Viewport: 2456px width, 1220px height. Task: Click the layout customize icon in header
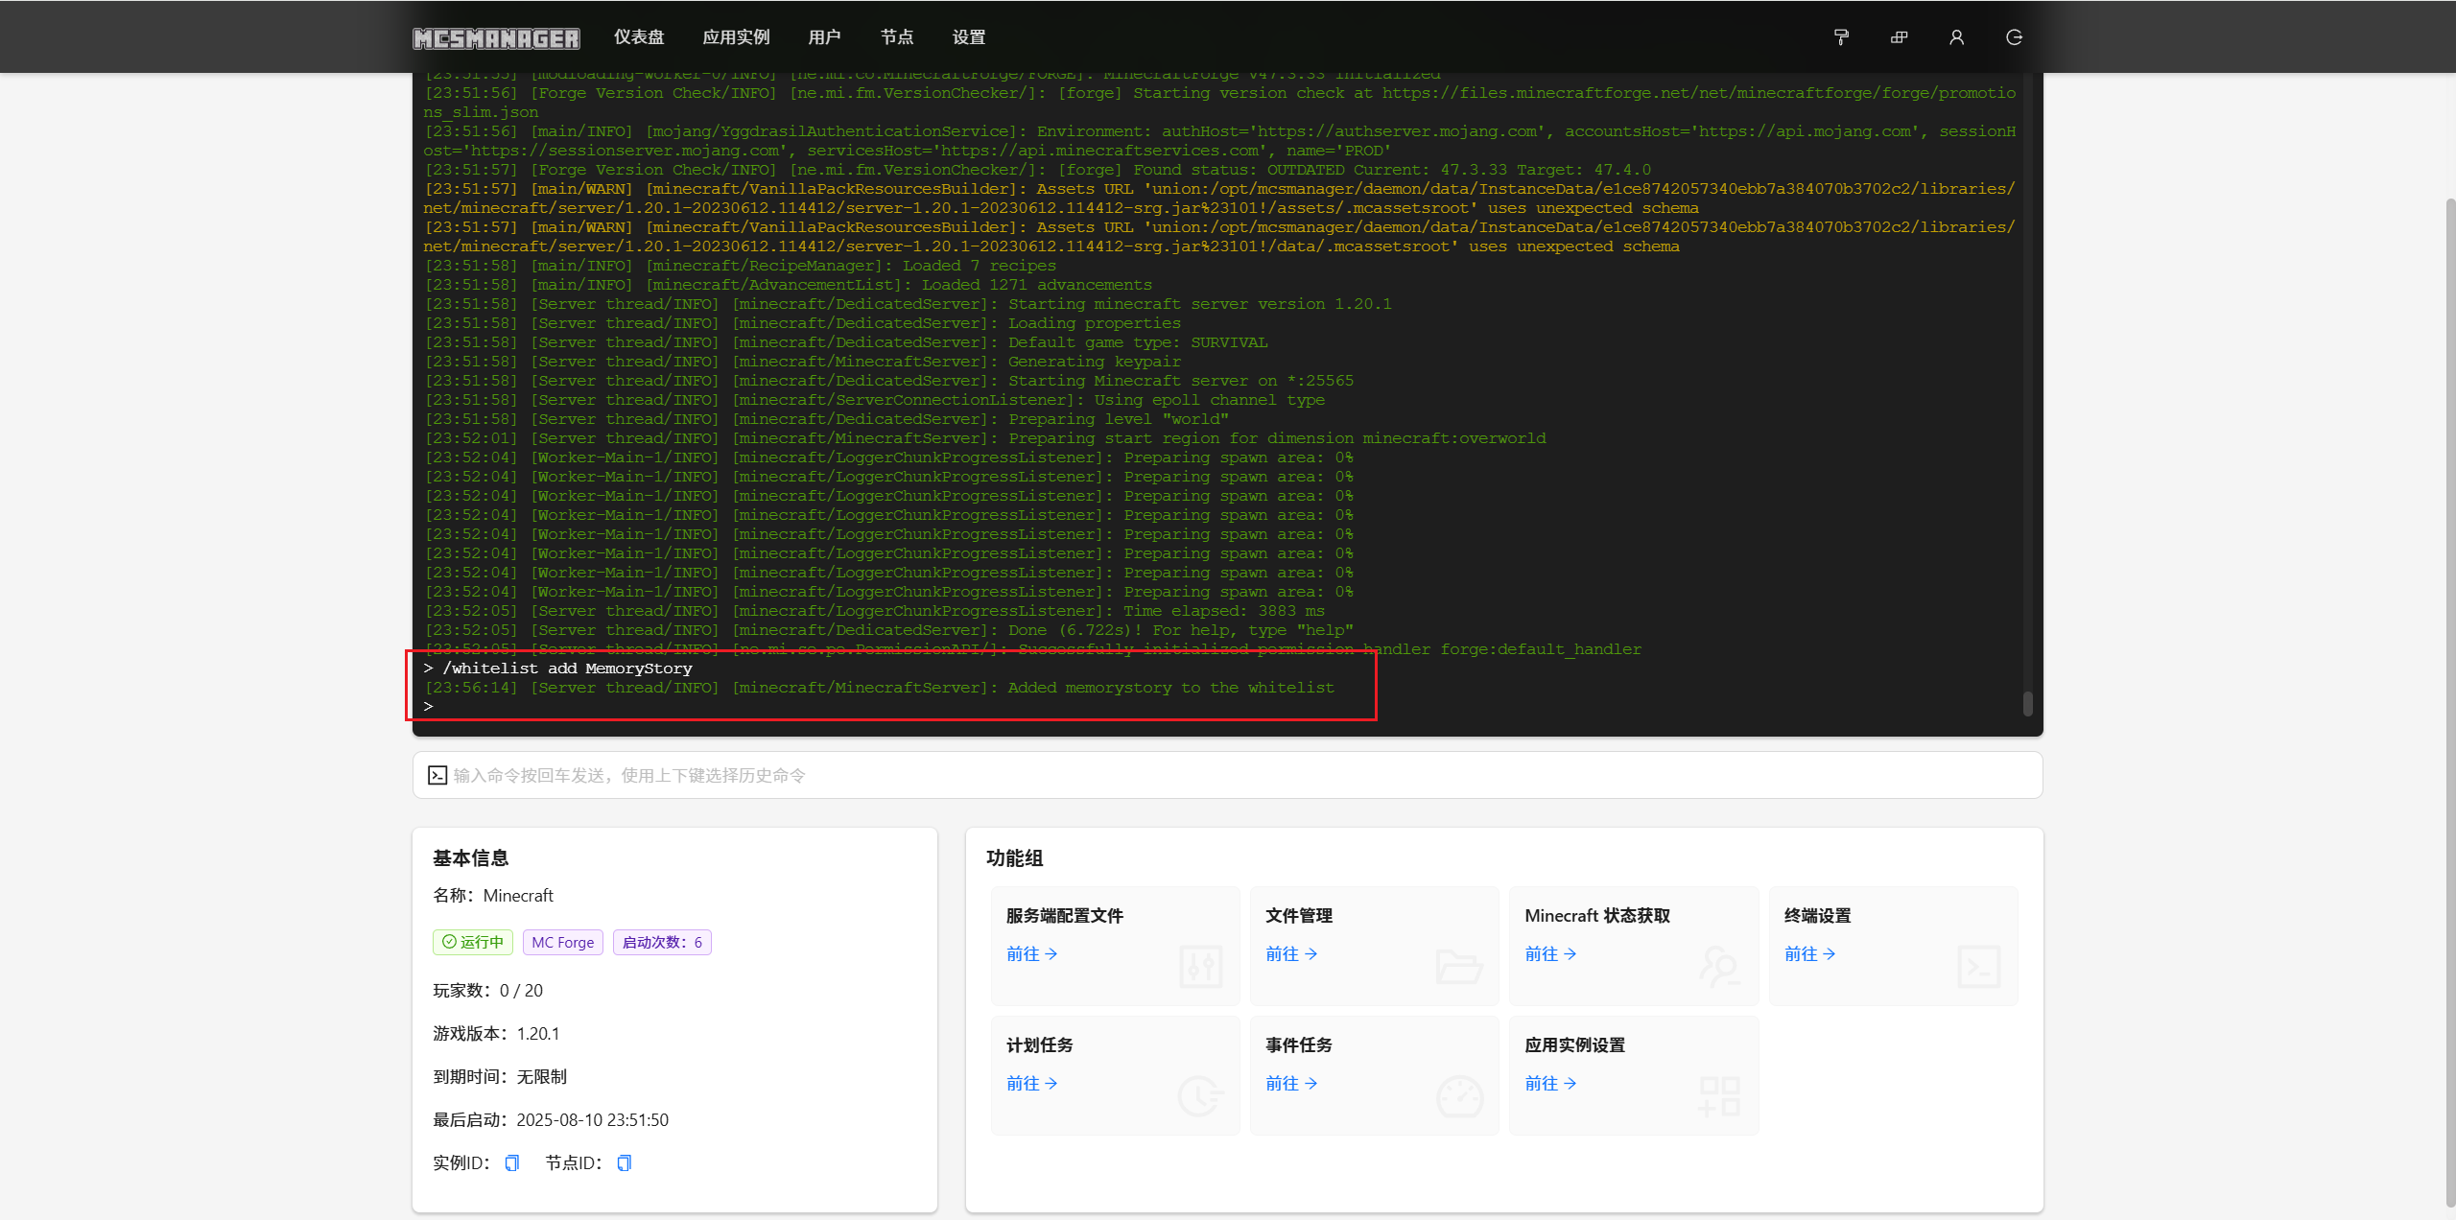point(1899,37)
